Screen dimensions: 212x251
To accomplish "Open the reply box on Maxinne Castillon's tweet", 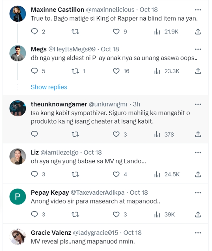I will [34, 32].
